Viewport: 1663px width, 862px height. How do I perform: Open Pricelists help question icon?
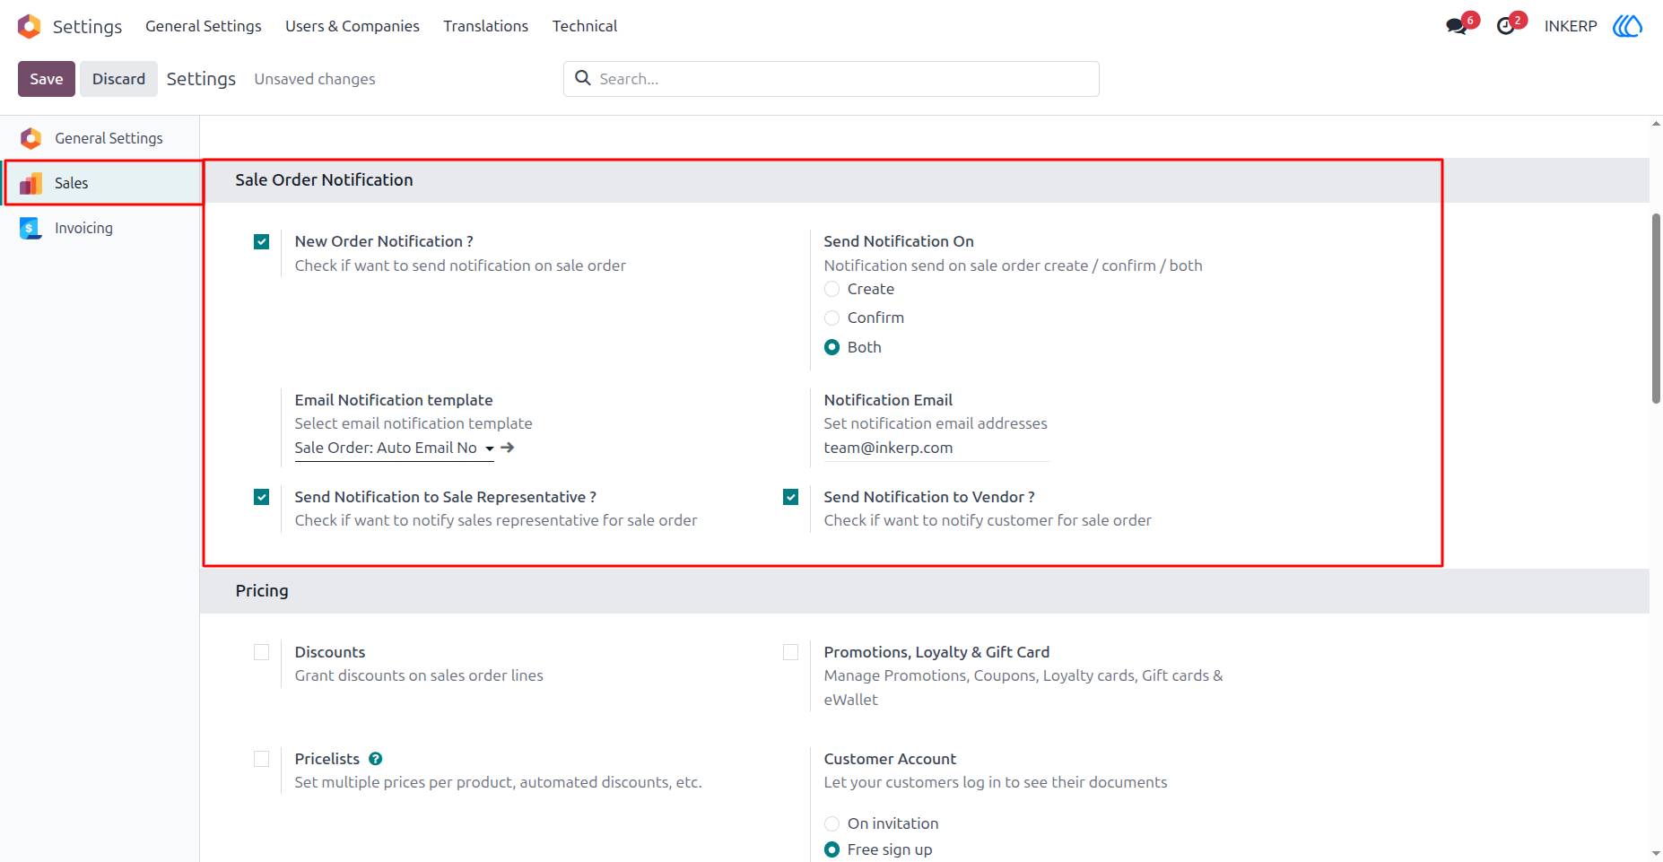[376, 759]
